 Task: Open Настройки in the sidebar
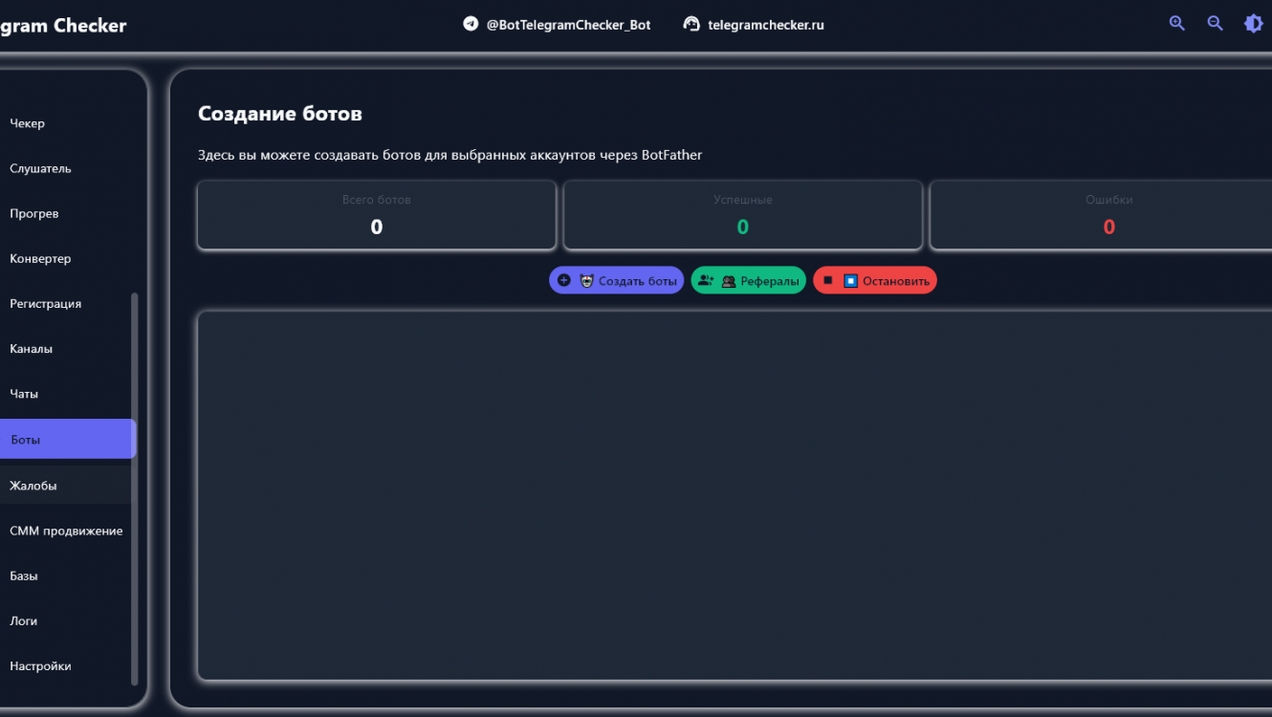[40, 666]
